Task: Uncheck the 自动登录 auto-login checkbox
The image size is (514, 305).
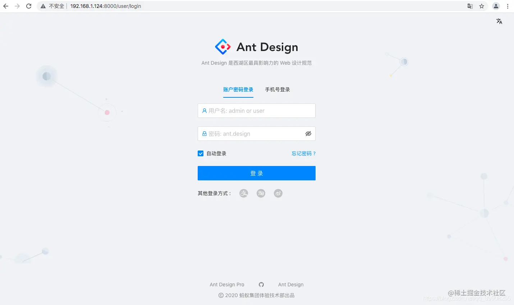Action: coord(201,153)
